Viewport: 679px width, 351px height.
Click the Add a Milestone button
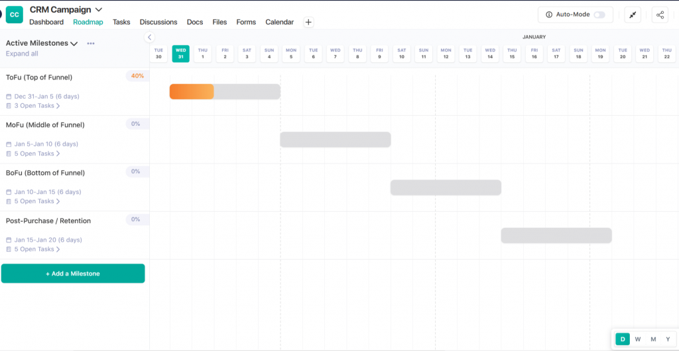point(73,274)
